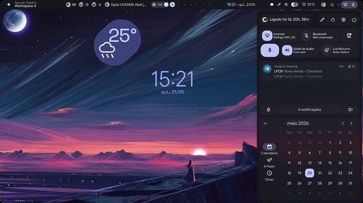Go to next month in calendar

(351, 123)
